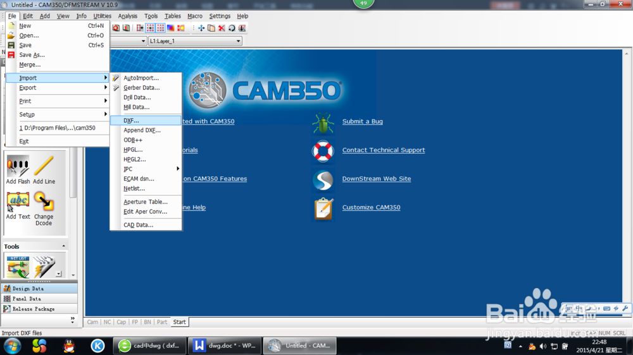
Task: Click the red circle layer toolbar icon
Action: pos(116,28)
